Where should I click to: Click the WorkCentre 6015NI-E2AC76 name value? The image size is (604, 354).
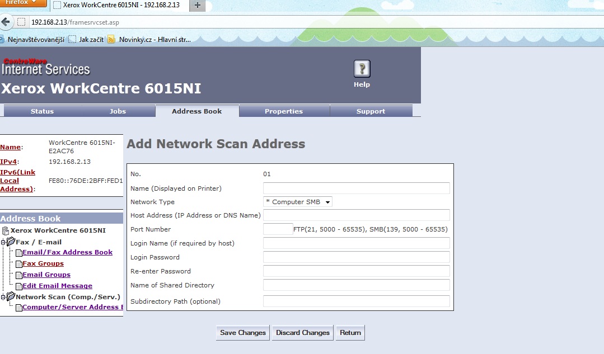tap(82, 147)
